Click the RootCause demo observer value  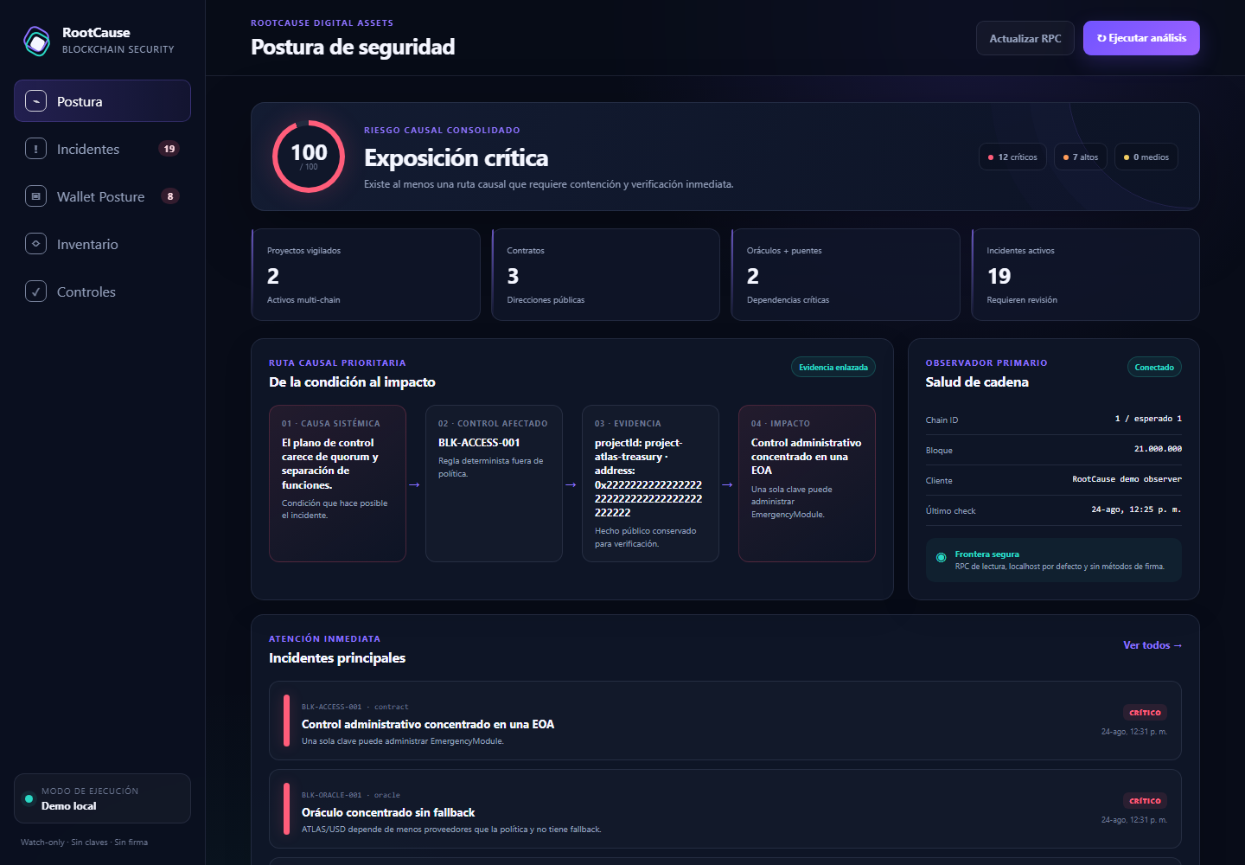(1127, 479)
